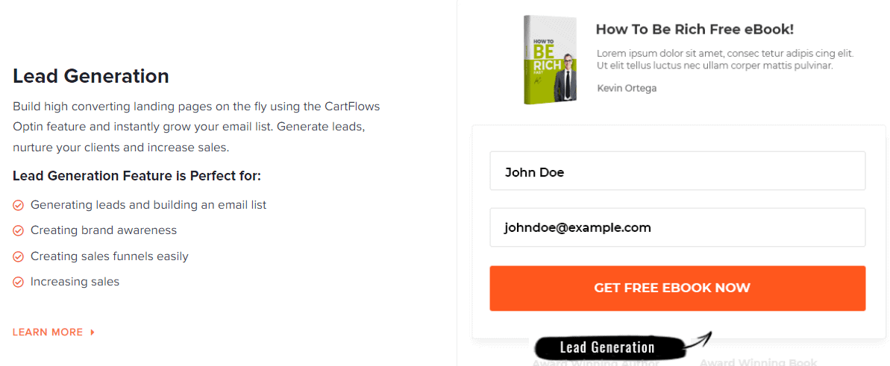This screenshot has height=366, width=890.
Task: Click the How To Be Rich Free eBook heading
Action: (x=694, y=30)
